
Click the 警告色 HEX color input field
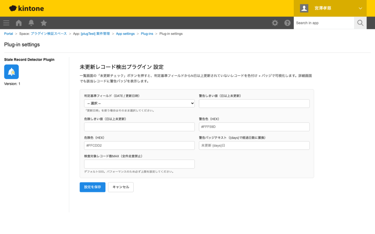click(254, 127)
